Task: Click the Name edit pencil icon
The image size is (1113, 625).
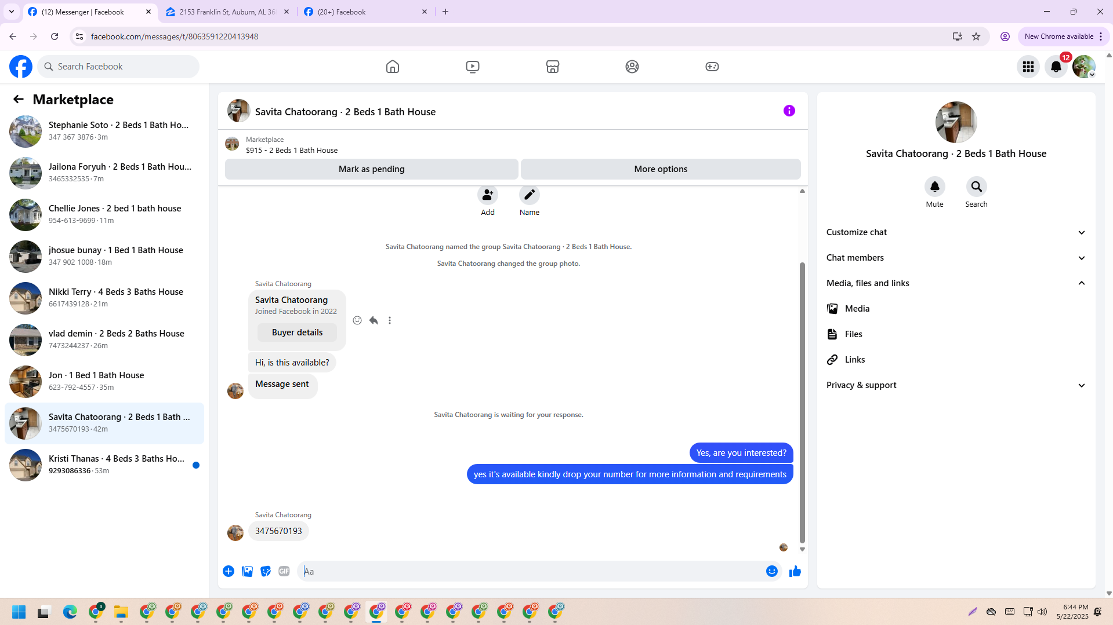Action: pyautogui.click(x=530, y=195)
